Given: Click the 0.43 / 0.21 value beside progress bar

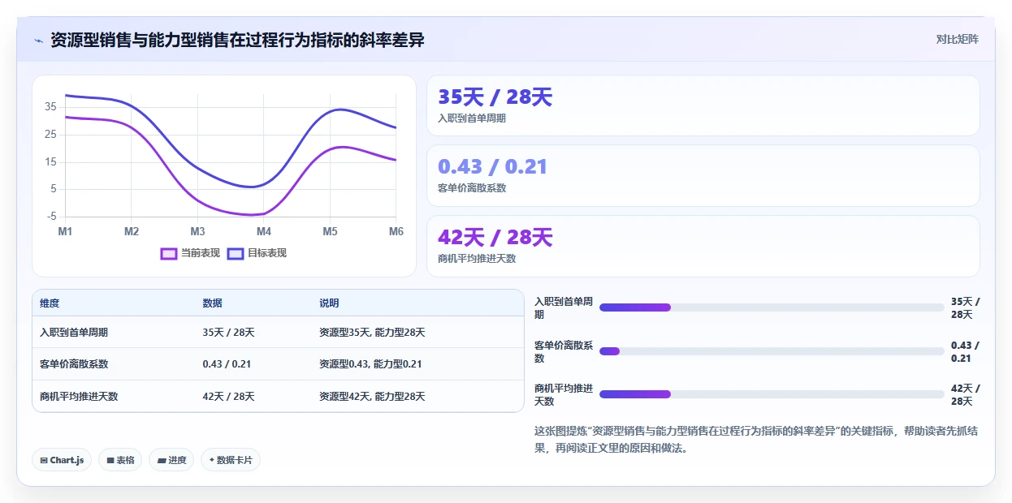Looking at the screenshot, I should coord(966,351).
